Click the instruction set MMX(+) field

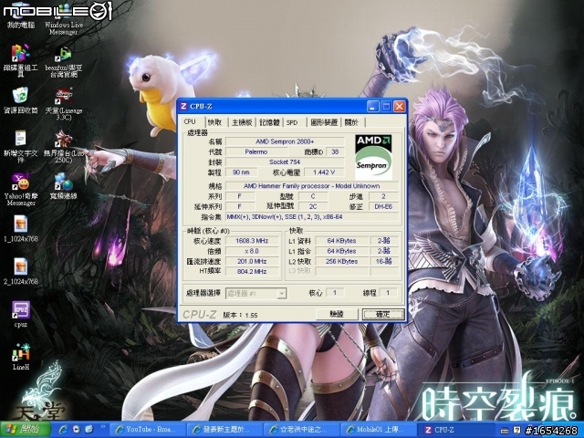[312, 217]
